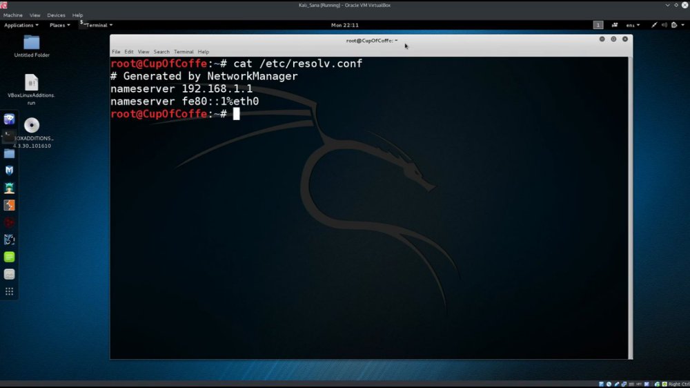This screenshot has height=388, width=690.
Task: Open the green notes app in dock
Action: (9, 257)
